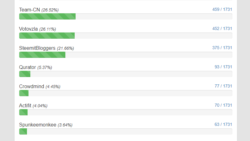Click the Team-CN poll option label
This screenshot has height=141, width=250.
click(29, 10)
